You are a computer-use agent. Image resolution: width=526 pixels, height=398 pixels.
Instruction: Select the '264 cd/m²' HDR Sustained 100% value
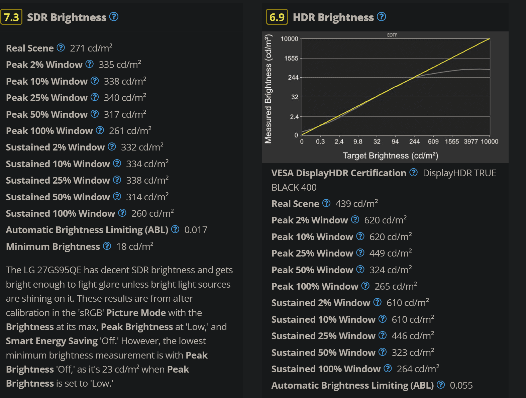click(418, 369)
